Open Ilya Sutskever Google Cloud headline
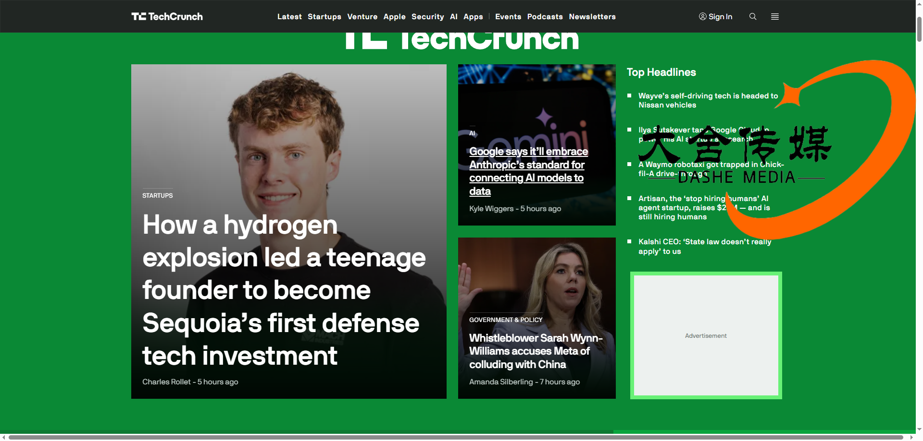The image size is (923, 441). [x=704, y=134]
